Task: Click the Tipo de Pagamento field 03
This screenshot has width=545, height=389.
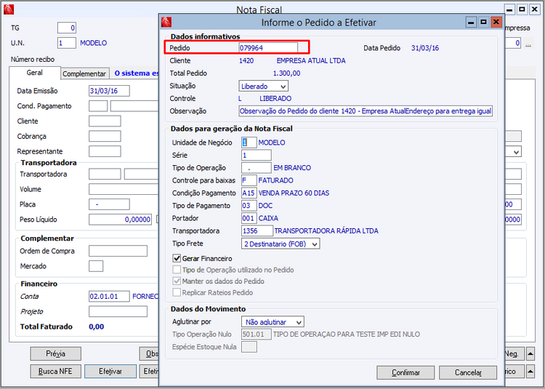Action: tap(249, 206)
